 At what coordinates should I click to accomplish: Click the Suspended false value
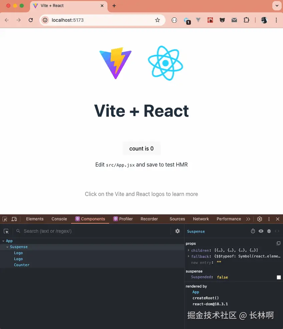coord(222,277)
